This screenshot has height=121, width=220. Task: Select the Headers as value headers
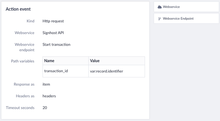(x=49, y=96)
